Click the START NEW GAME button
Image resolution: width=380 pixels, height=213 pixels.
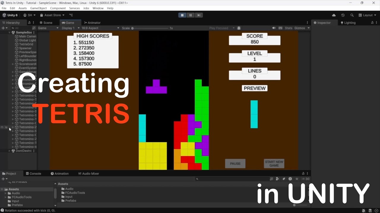pyautogui.click(x=274, y=164)
